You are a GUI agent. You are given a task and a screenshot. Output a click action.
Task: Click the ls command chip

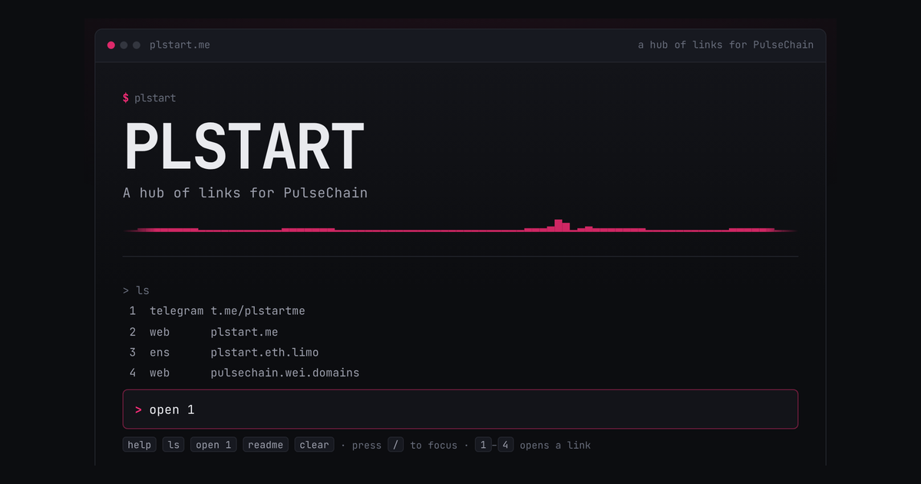(x=173, y=445)
